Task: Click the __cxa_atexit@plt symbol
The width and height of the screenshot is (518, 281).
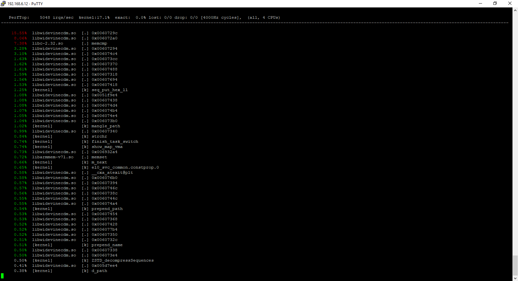Action: (112, 173)
